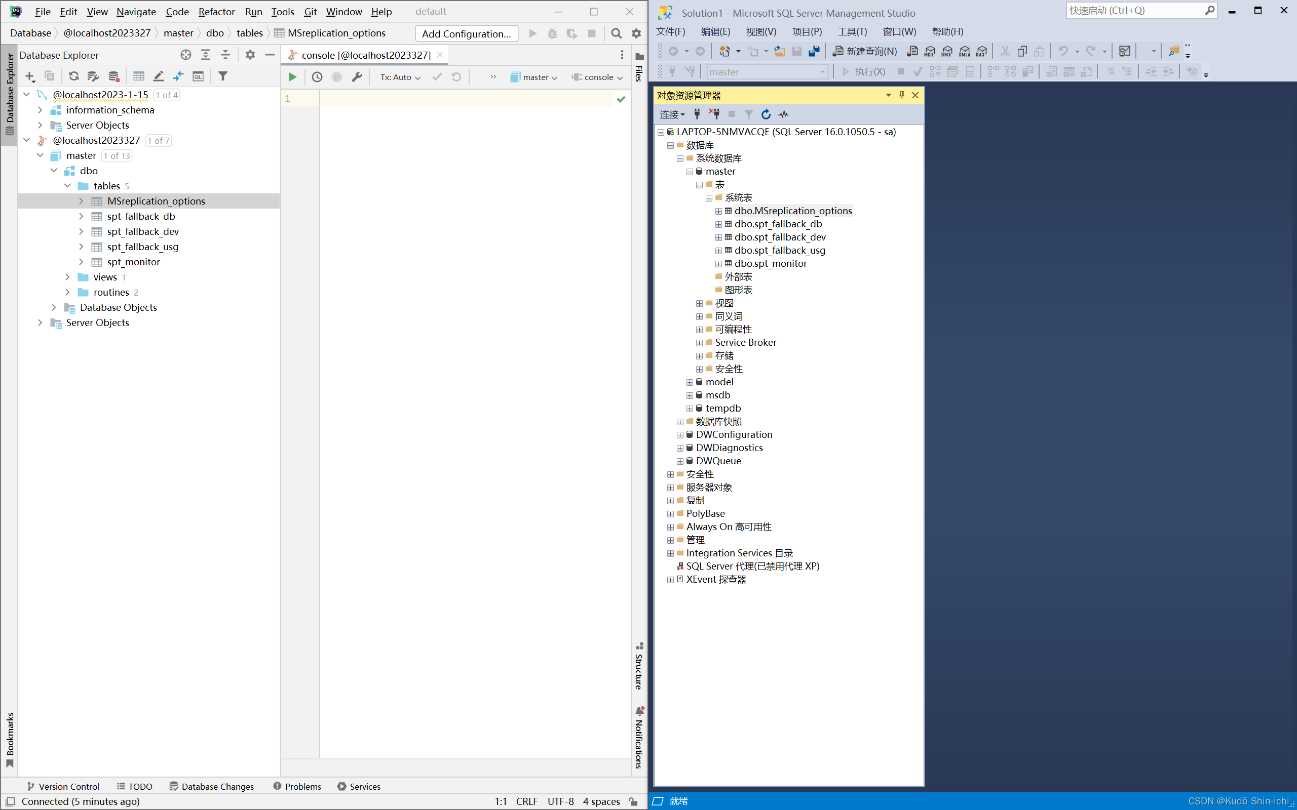Click Add Configuration button in toolbar
This screenshot has width=1297, height=810.
(466, 33)
